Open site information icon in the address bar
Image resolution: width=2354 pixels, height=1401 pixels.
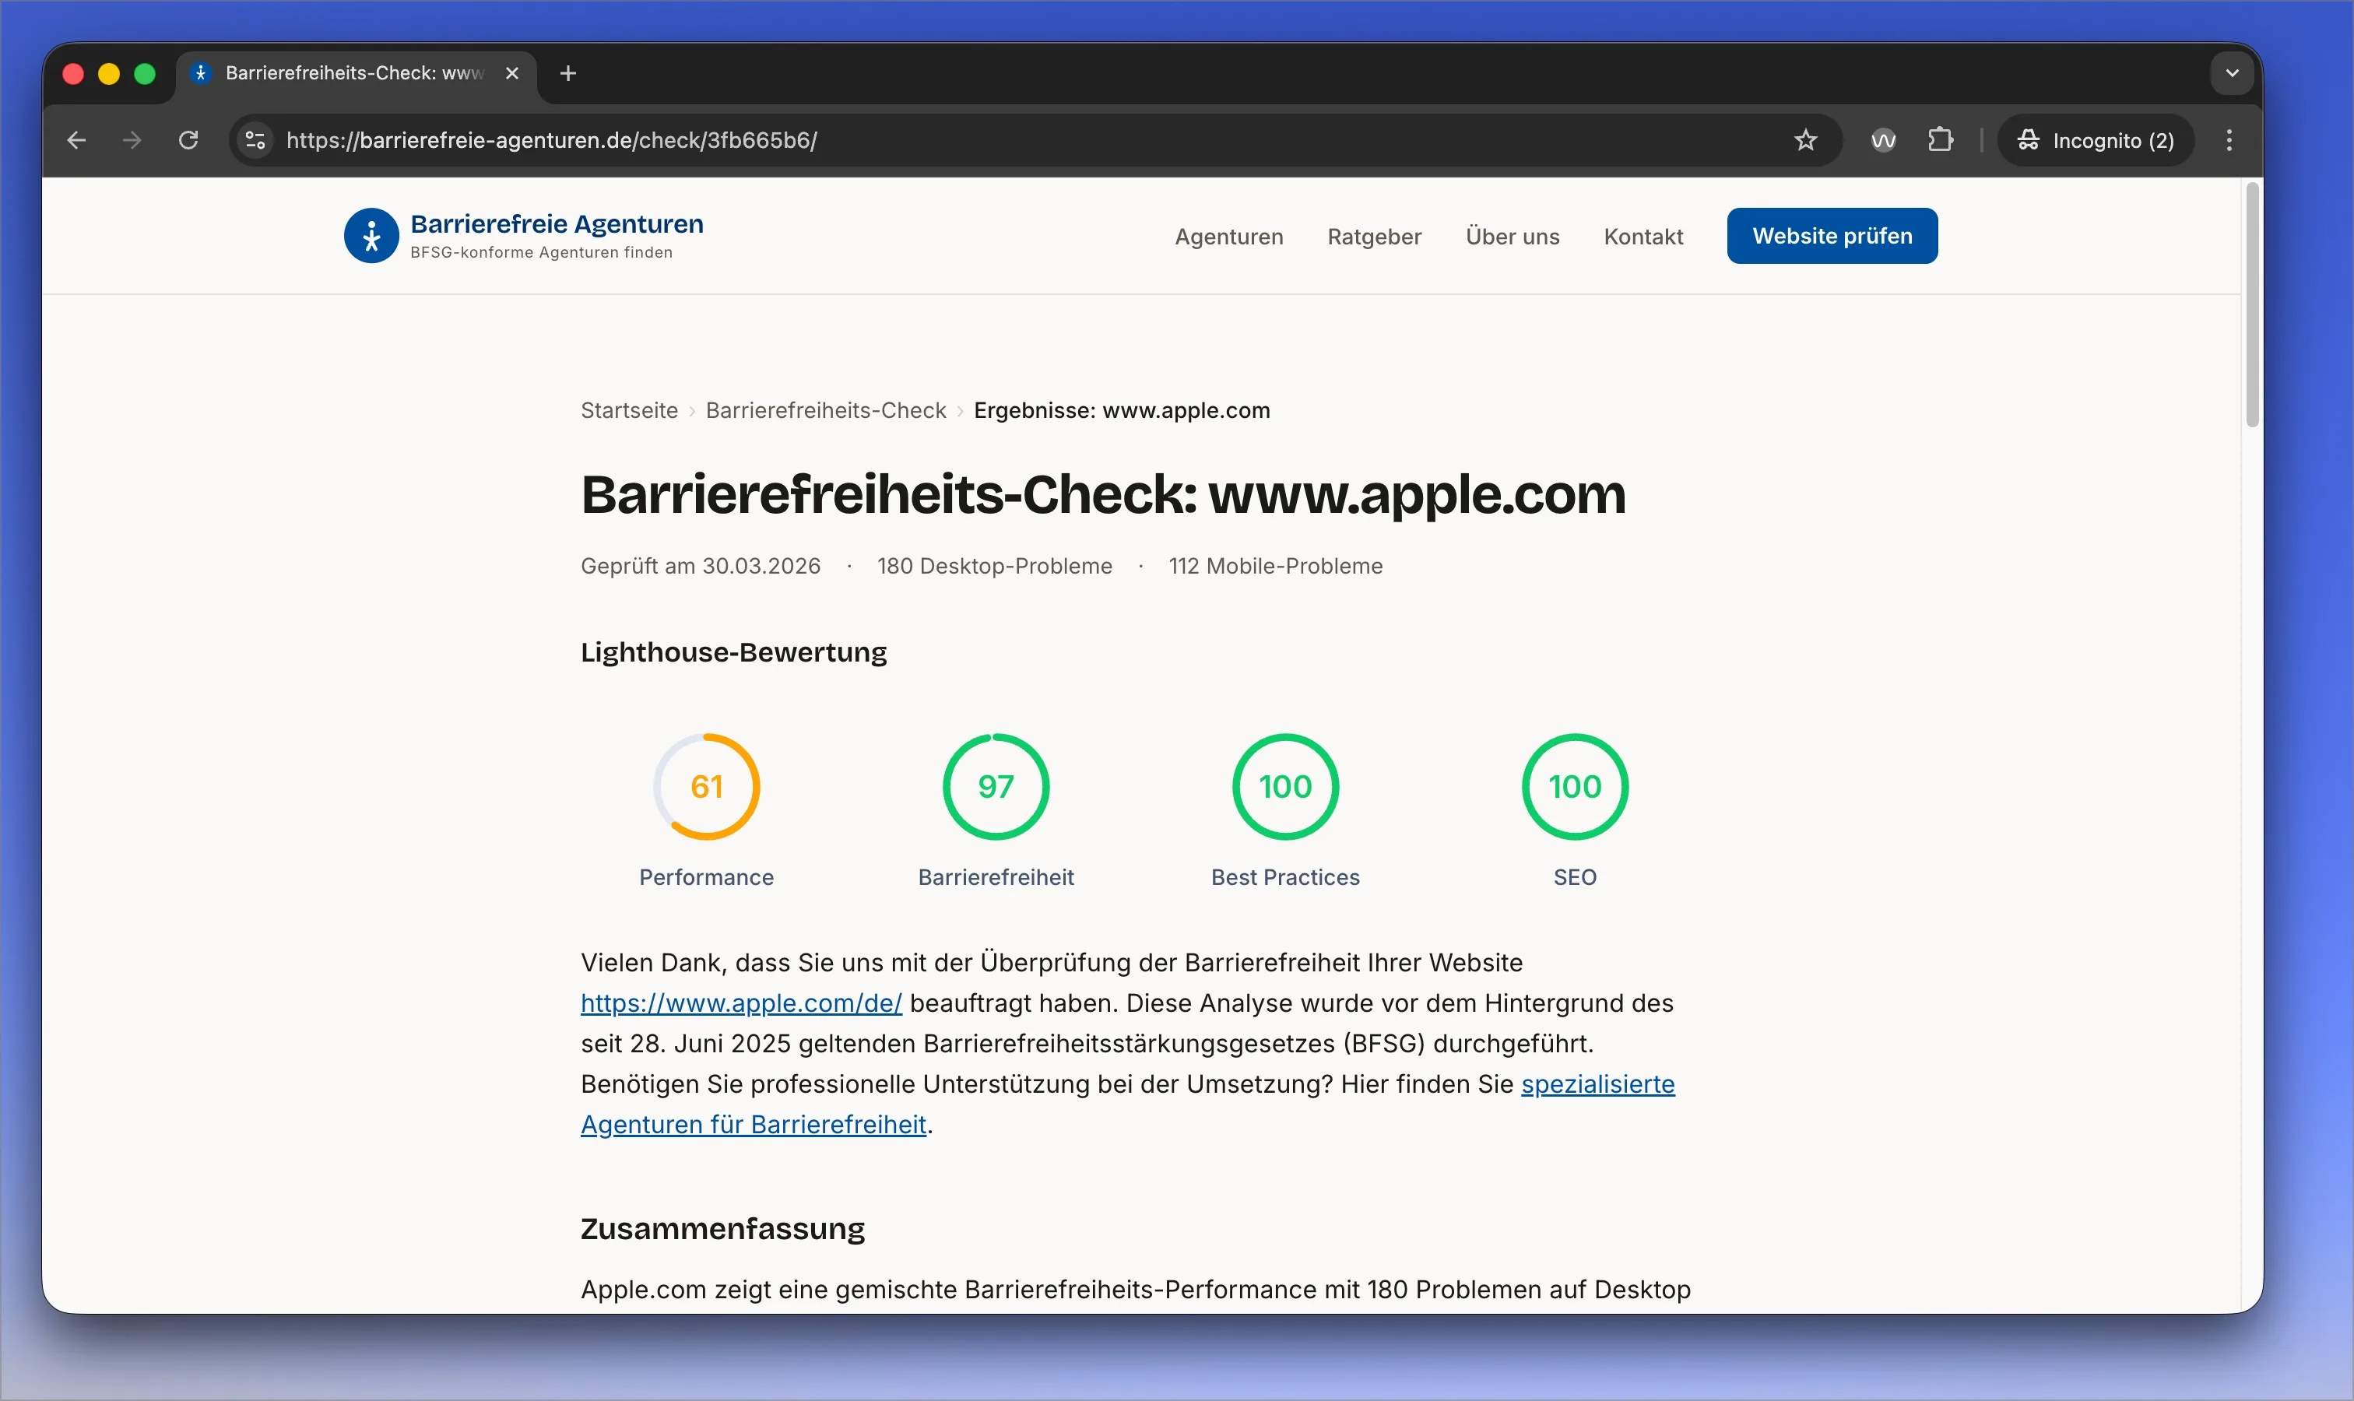point(253,140)
